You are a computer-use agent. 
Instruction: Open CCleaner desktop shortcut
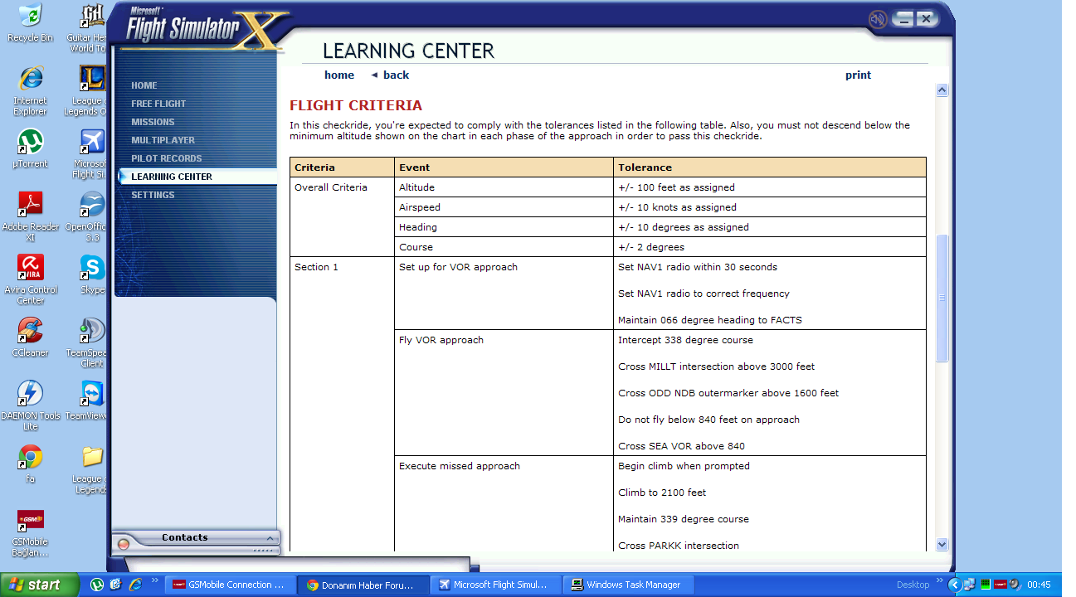pos(31,338)
